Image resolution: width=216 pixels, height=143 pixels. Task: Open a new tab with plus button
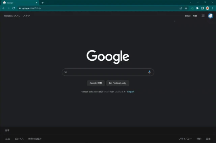click(43, 3)
